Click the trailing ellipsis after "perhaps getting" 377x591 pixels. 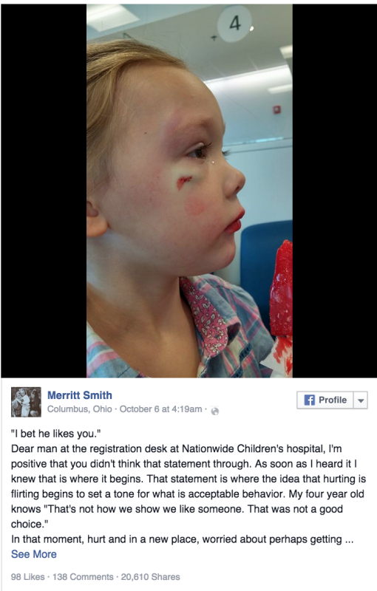349,539
